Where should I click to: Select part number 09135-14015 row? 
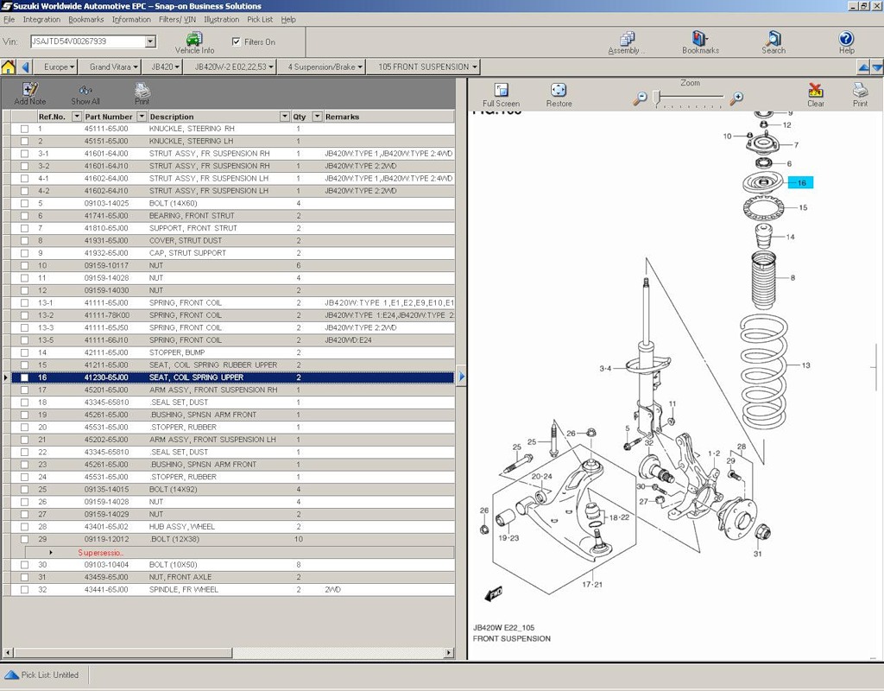pos(232,490)
